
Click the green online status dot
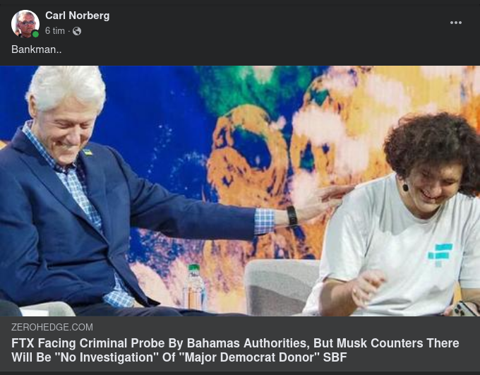coord(35,34)
